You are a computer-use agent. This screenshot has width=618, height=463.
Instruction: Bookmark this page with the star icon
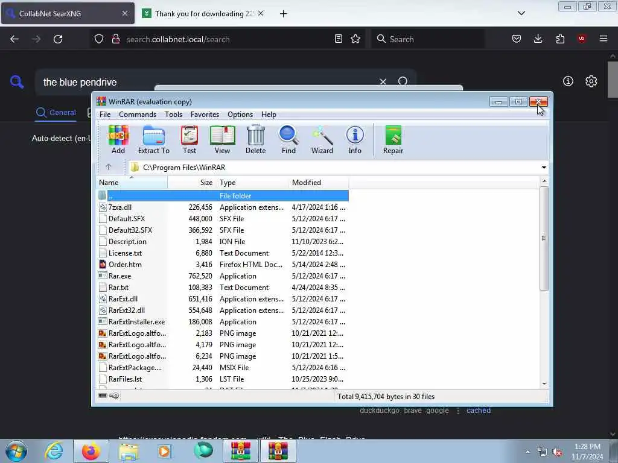pyautogui.click(x=355, y=39)
